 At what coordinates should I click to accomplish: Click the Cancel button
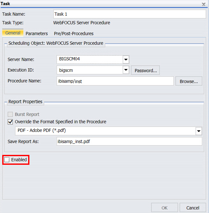tap(193, 208)
